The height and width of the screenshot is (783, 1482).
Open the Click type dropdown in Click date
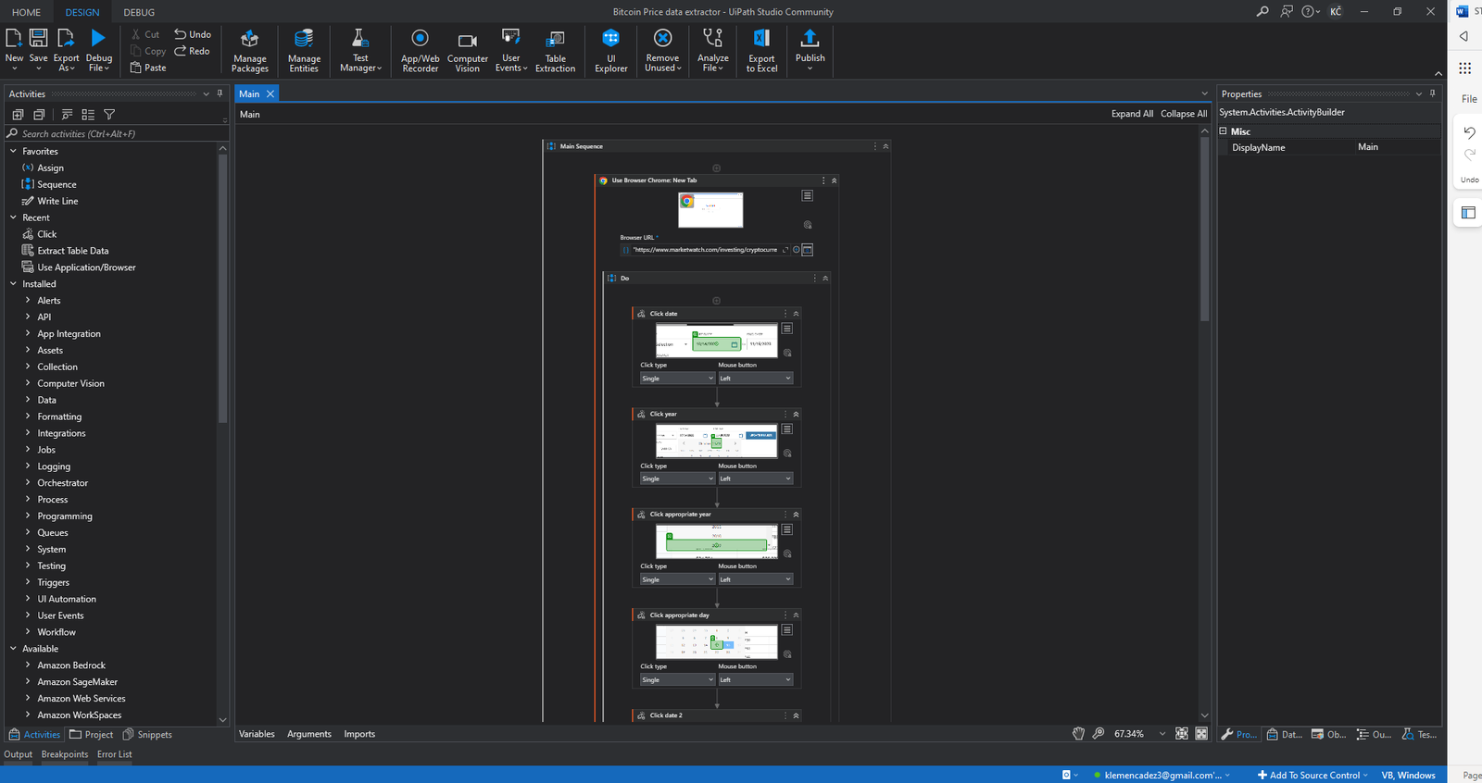[677, 379]
